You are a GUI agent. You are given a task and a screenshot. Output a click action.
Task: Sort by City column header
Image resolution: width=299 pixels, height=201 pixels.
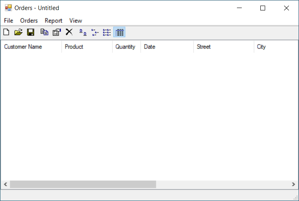276,47
